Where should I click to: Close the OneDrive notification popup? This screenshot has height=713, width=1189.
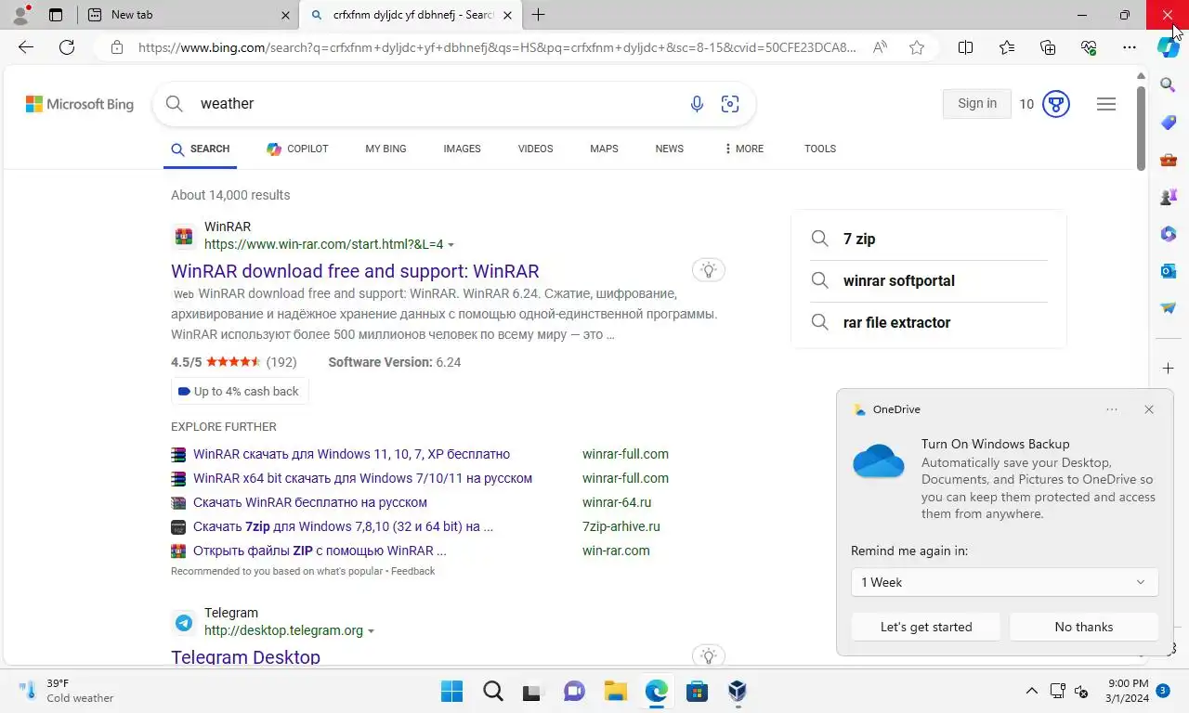tap(1149, 409)
